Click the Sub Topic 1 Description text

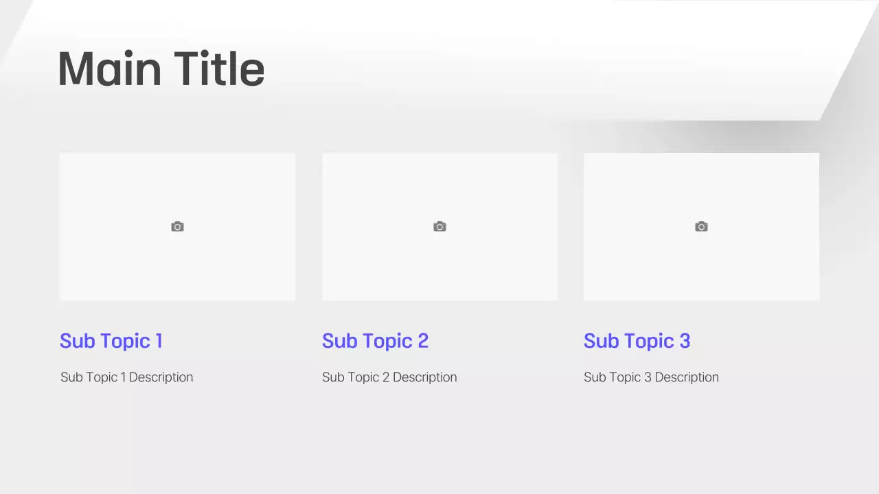pyautogui.click(x=126, y=377)
